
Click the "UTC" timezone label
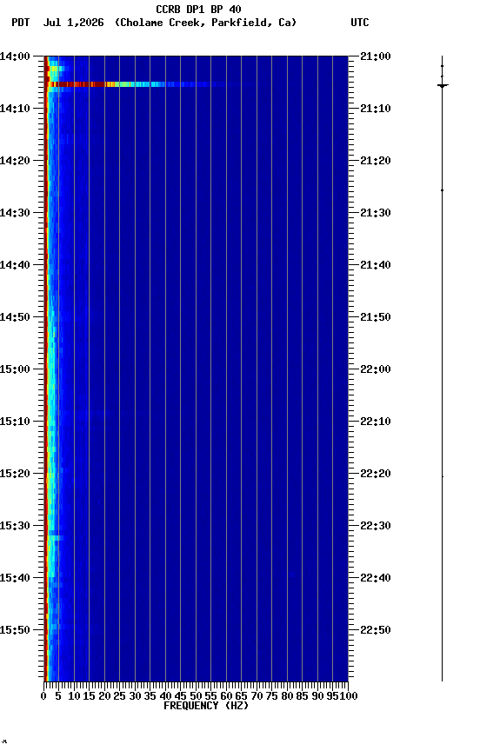point(360,23)
